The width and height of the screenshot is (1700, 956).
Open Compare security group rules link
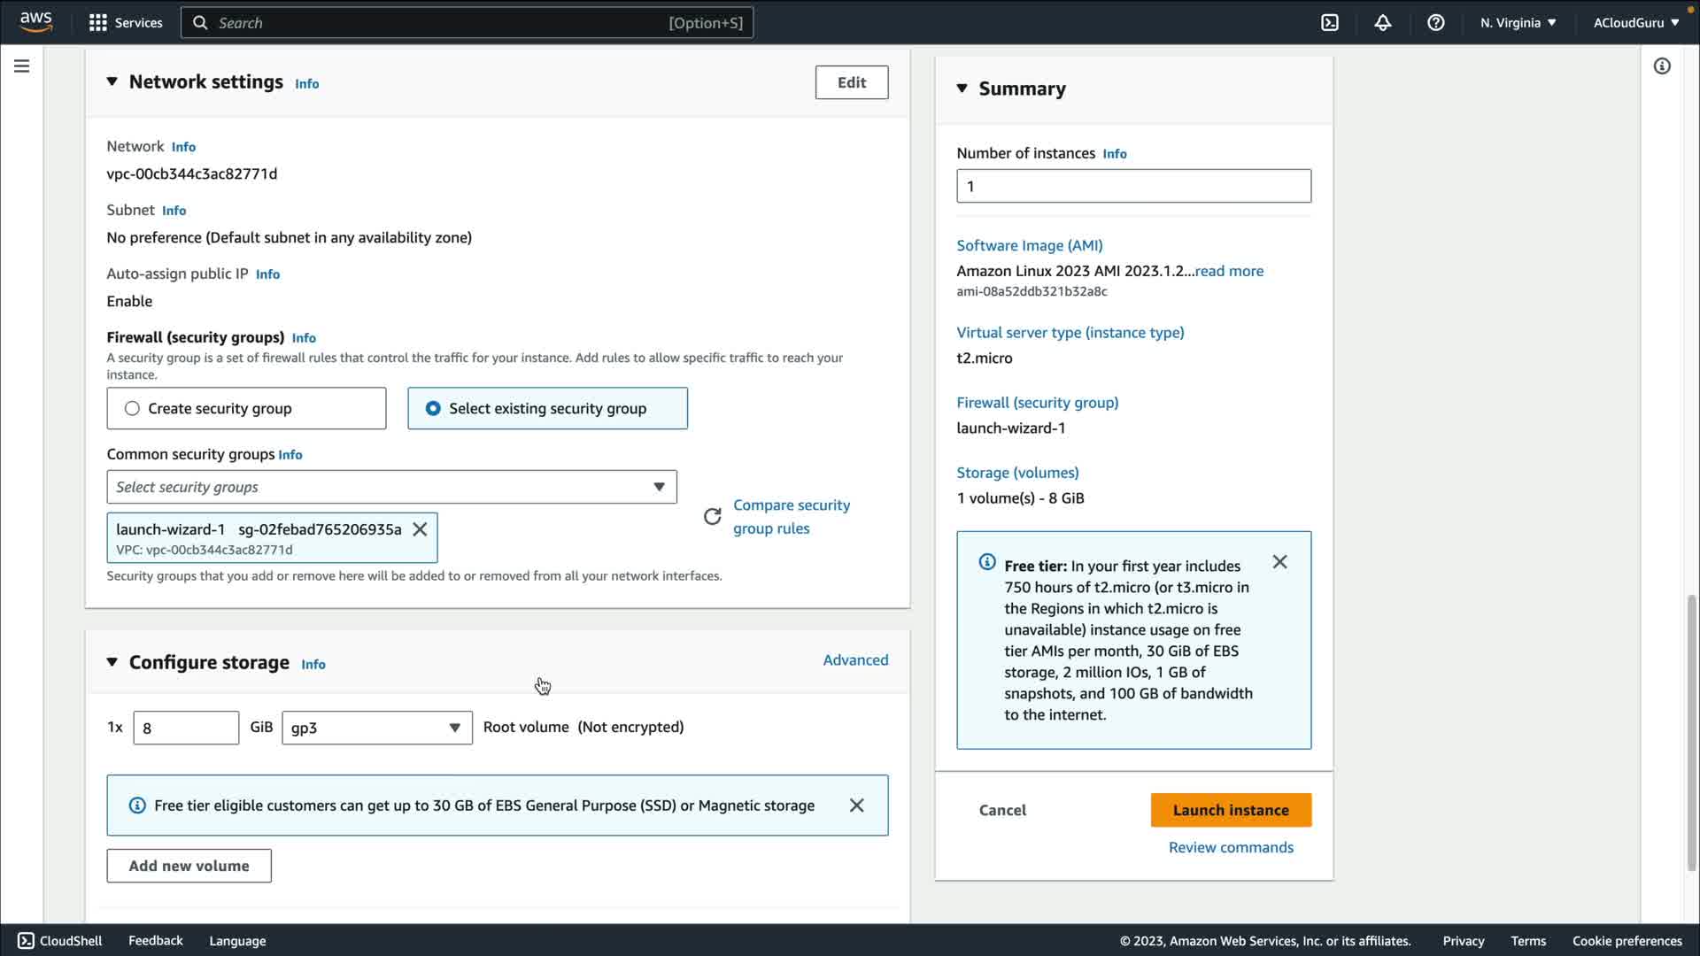(x=791, y=517)
